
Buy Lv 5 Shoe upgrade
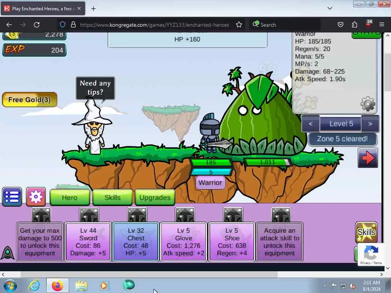(x=232, y=241)
